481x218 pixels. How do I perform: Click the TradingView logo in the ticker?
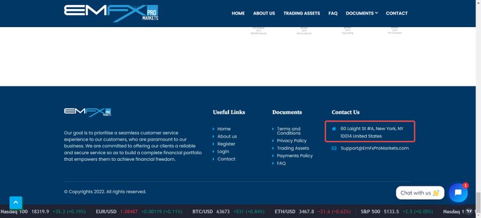tap(469, 211)
